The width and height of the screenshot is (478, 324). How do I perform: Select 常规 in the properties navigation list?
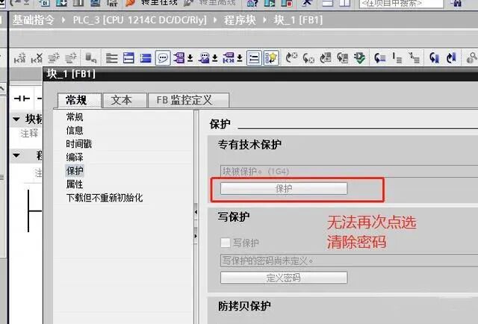pyautogui.click(x=75, y=117)
